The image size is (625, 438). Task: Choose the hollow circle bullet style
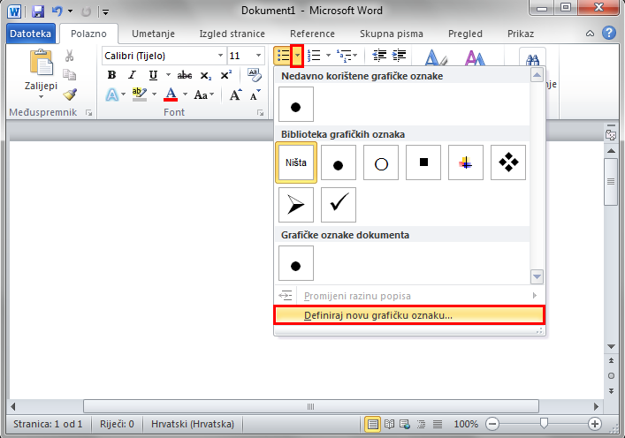coord(381,162)
